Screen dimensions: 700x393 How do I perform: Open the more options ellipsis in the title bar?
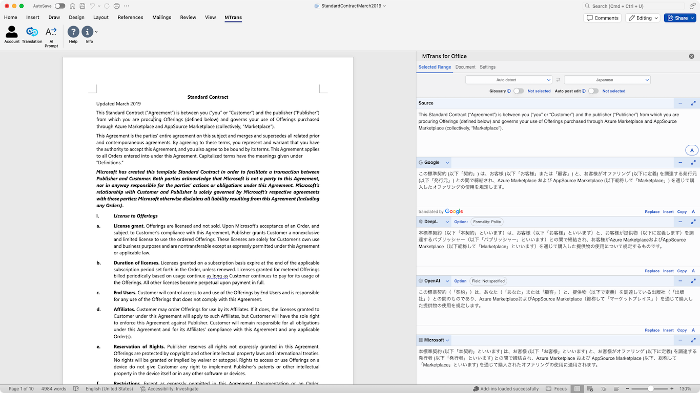tap(126, 6)
